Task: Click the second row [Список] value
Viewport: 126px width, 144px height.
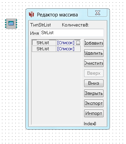Action: coord(66,49)
